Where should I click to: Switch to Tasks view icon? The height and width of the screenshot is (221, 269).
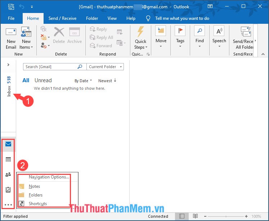8,190
